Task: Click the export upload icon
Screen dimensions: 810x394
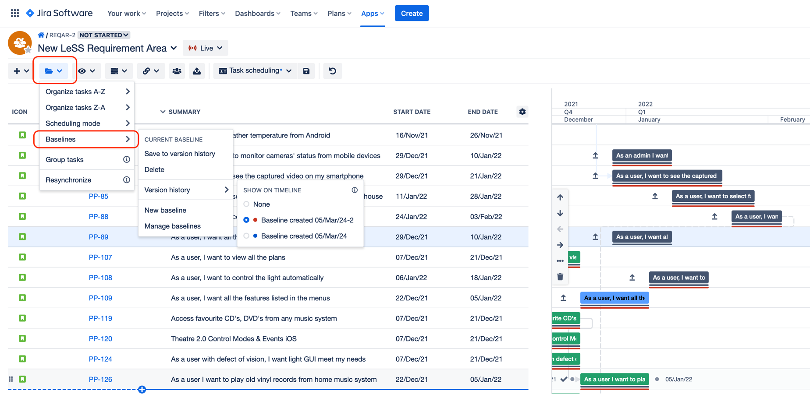Action: point(197,71)
